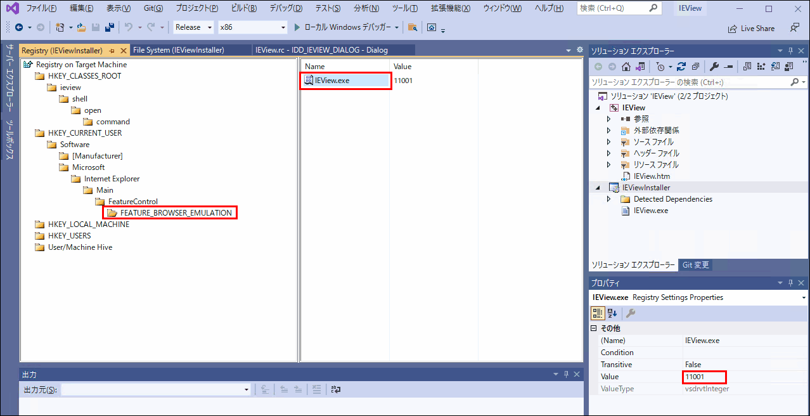This screenshot has height=416, width=810.
Task: Expand the ソース ファイル node
Action: pyautogui.click(x=609, y=142)
